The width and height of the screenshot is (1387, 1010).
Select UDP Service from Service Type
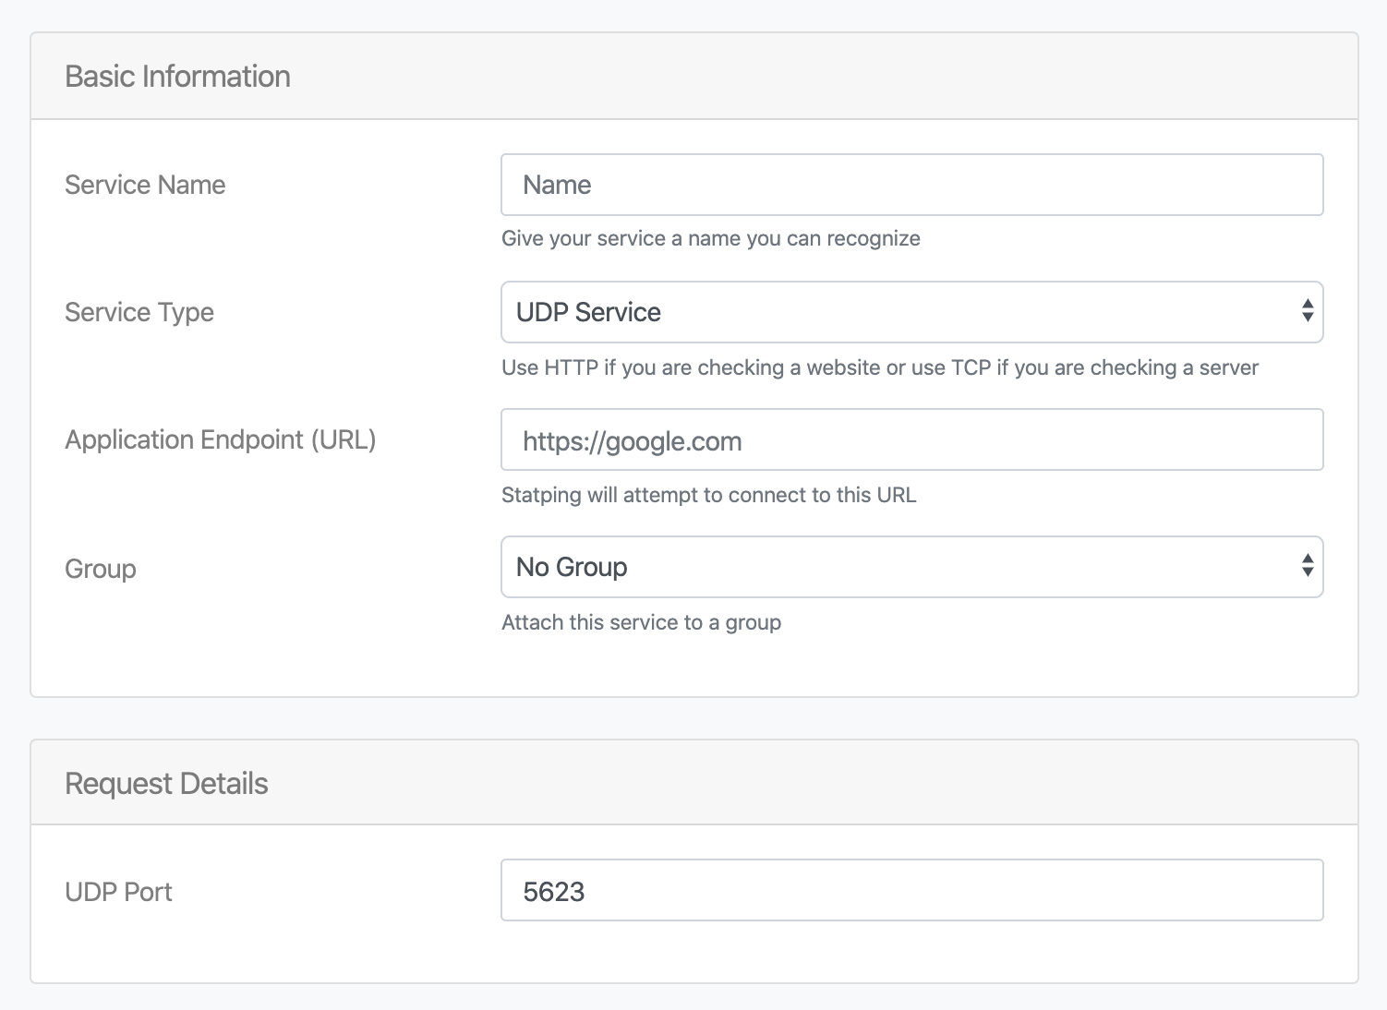click(x=911, y=312)
